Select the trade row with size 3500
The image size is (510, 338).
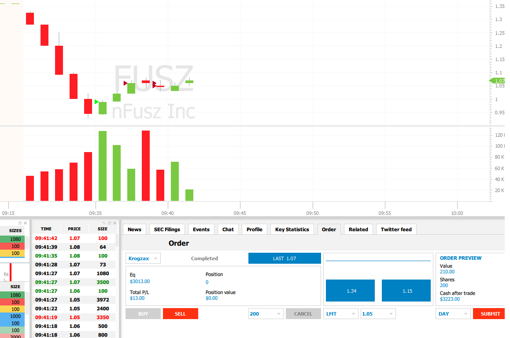(74, 282)
